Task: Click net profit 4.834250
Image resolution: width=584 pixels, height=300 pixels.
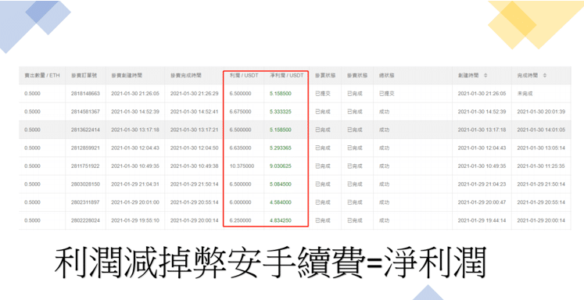Action: (x=281, y=221)
